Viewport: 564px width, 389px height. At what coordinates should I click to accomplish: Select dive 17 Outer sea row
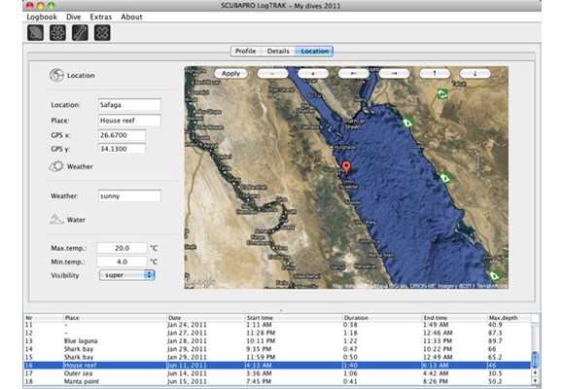[278, 373]
